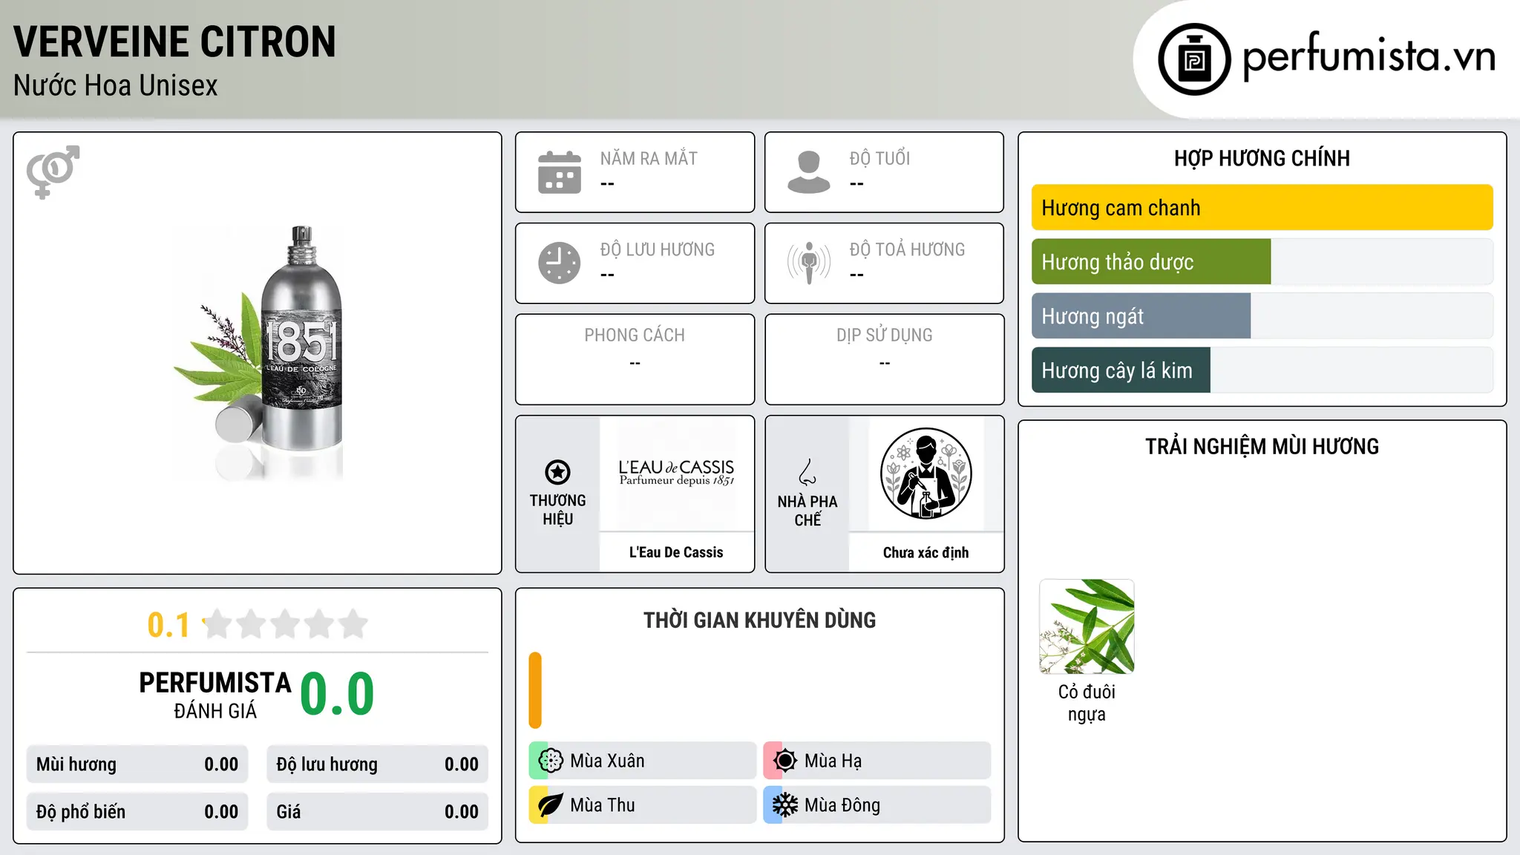
Task: Click the L'Eau de Cassis brand logo
Action: [676, 473]
